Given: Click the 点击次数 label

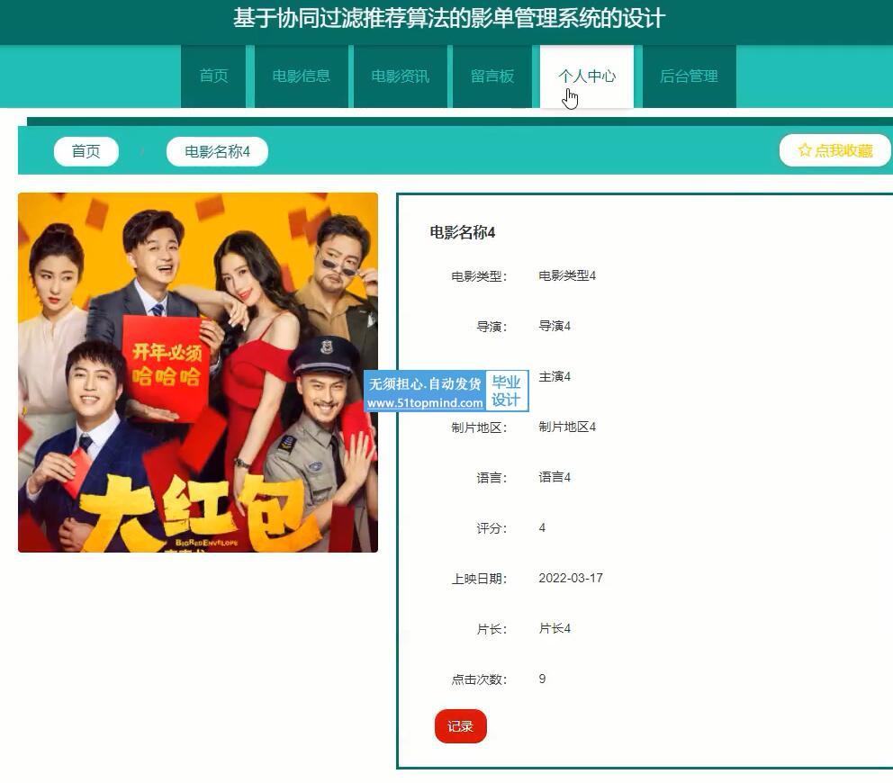Looking at the screenshot, I should click(479, 679).
